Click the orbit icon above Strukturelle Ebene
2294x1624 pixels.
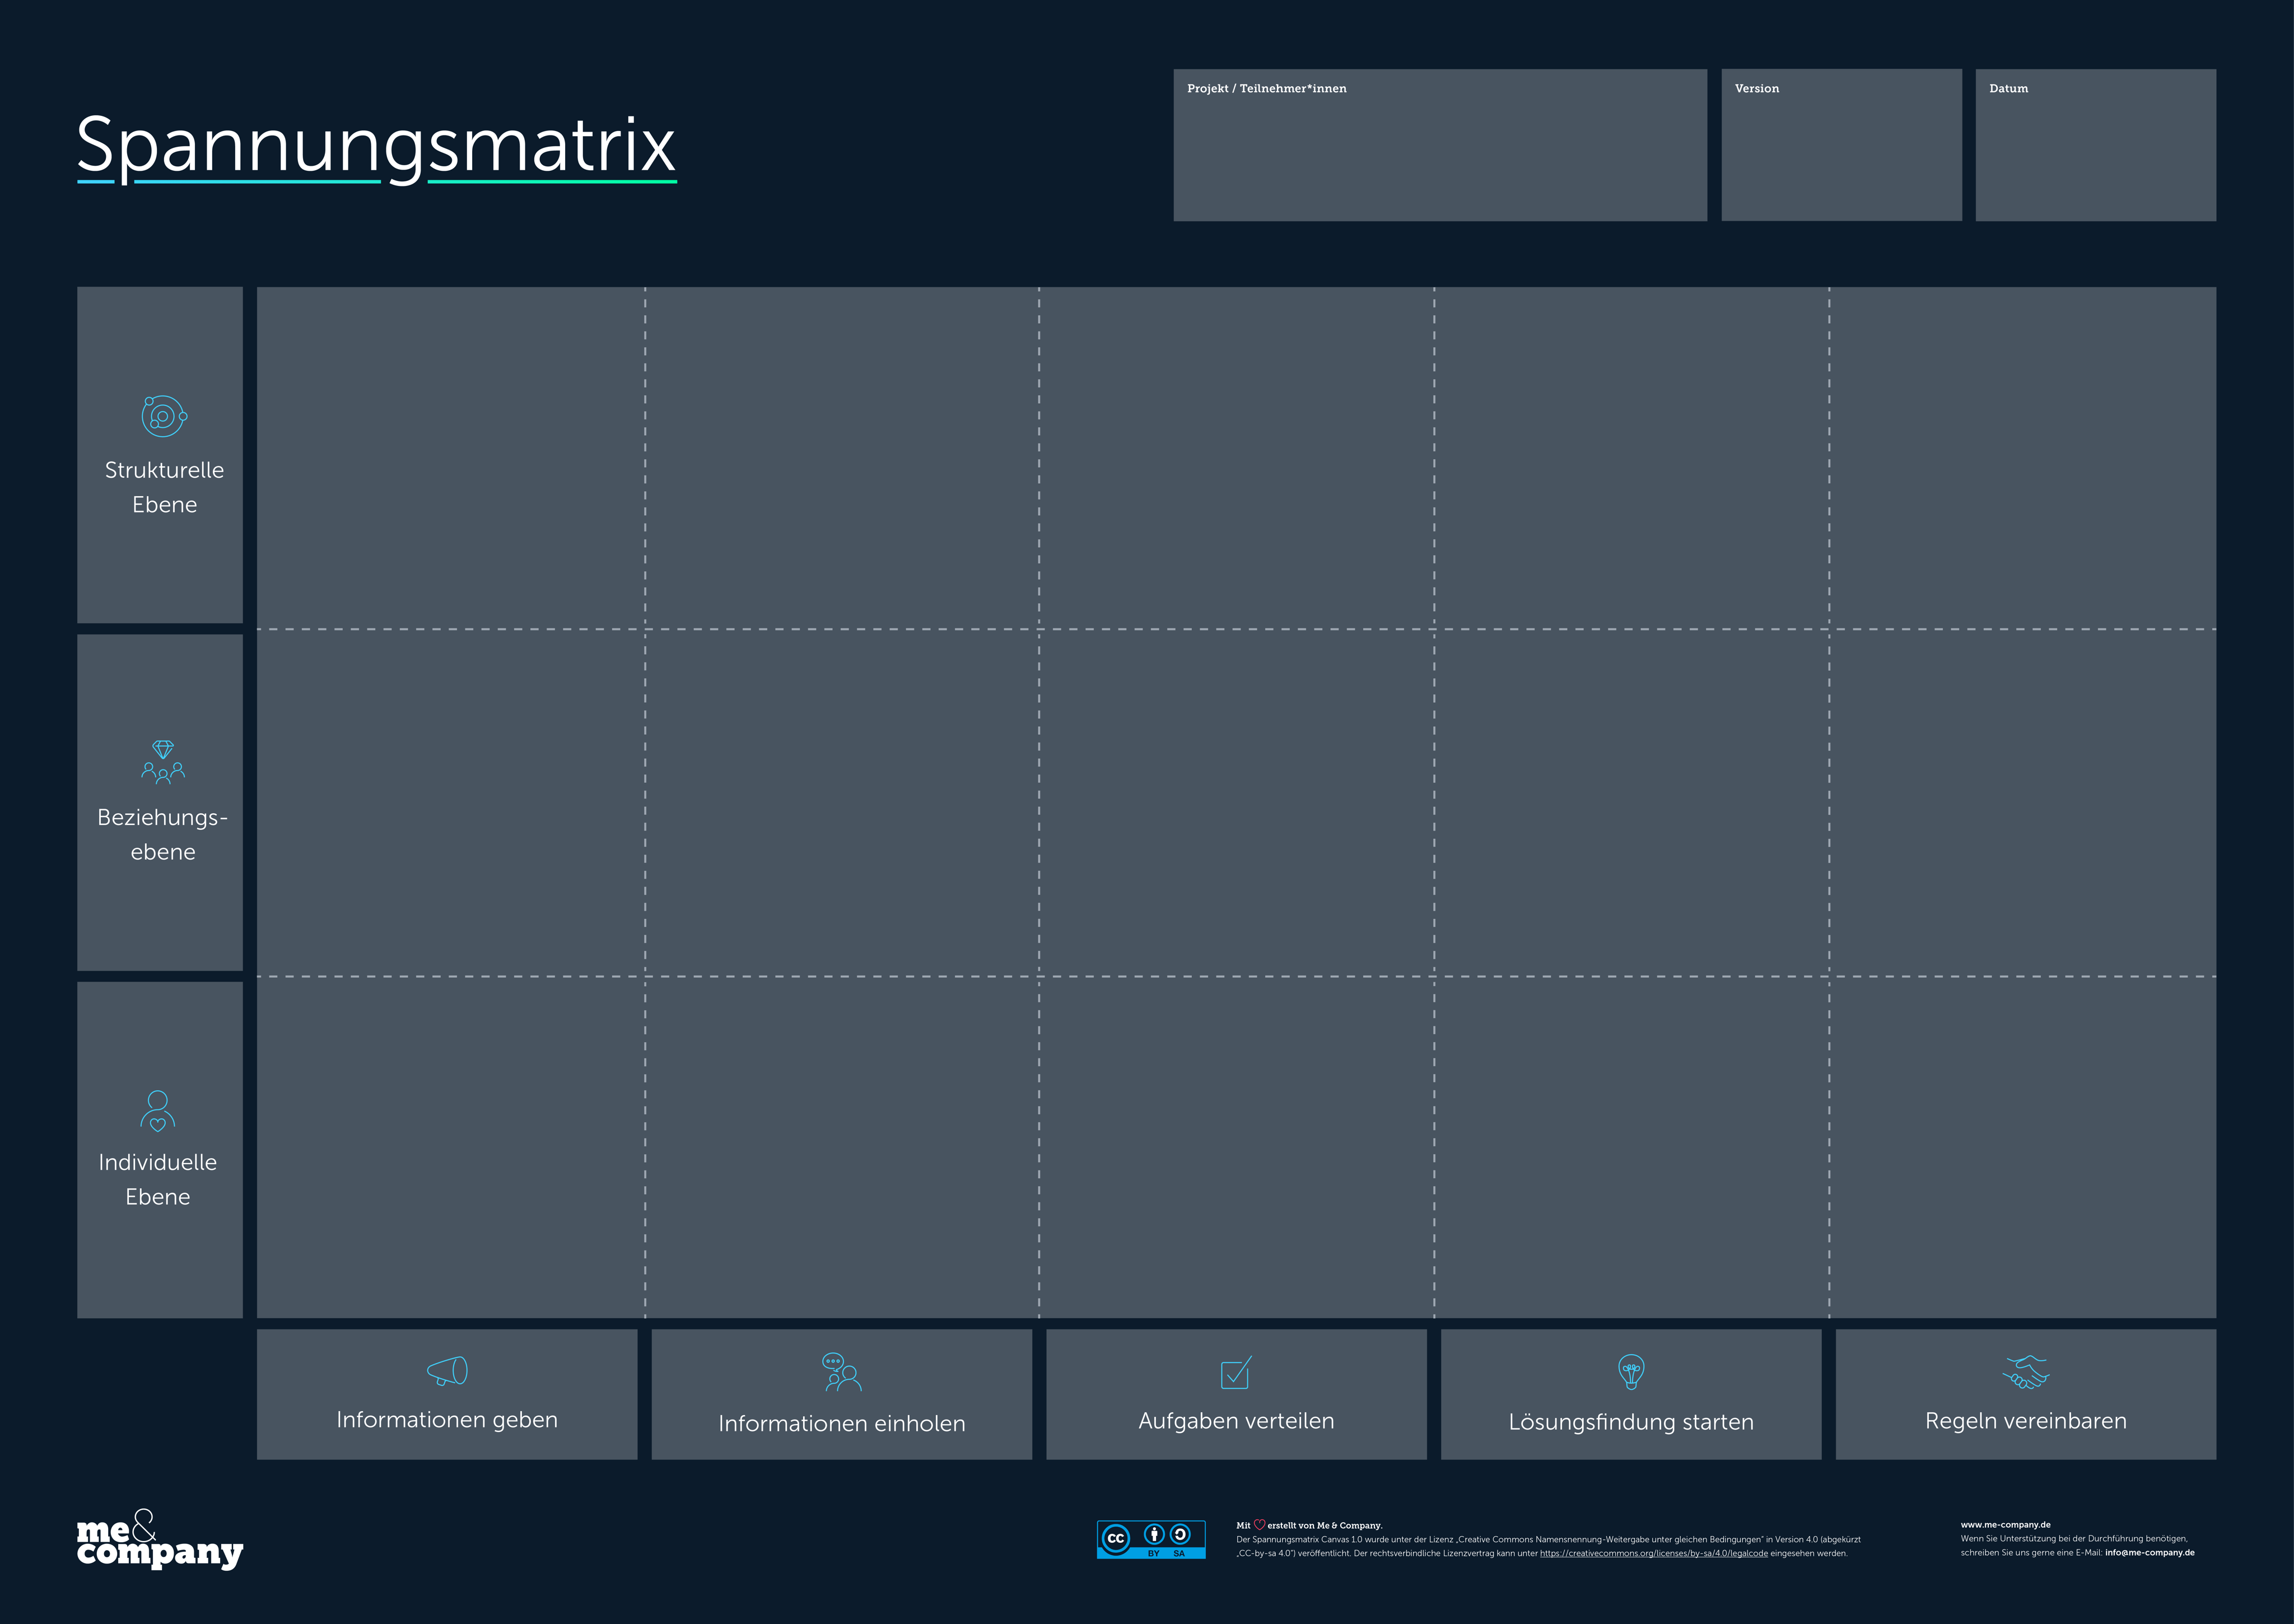(x=164, y=416)
